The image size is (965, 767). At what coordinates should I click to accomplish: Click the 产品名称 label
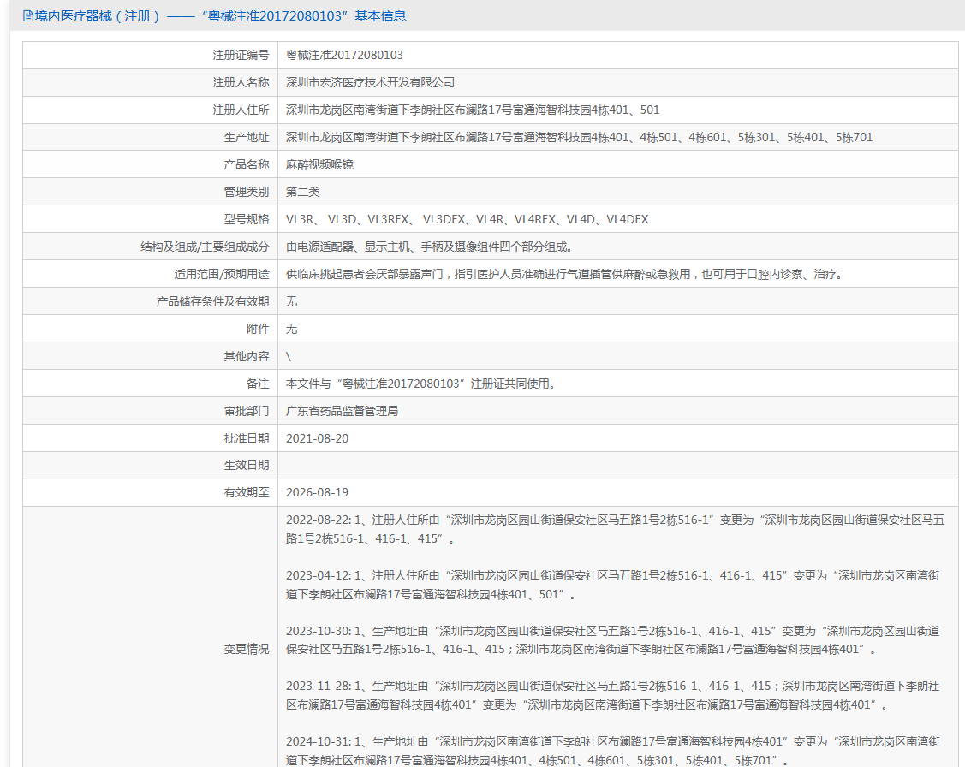[247, 165]
